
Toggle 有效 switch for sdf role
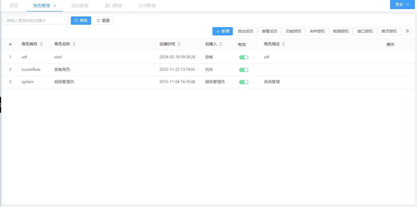point(244,57)
